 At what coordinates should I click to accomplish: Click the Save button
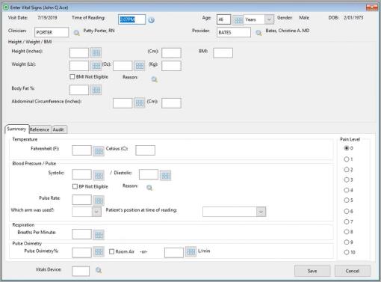[312, 271]
